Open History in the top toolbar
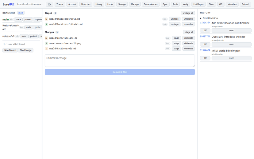254x159 pixels. tap(99, 4)
